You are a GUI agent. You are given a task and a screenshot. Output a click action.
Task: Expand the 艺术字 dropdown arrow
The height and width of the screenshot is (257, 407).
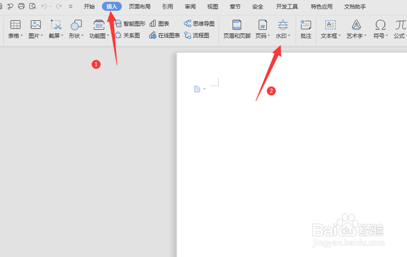(365, 36)
